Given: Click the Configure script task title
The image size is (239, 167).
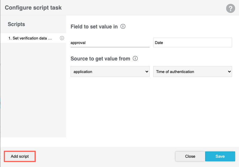Looking at the screenshot, I should tap(33, 8).
